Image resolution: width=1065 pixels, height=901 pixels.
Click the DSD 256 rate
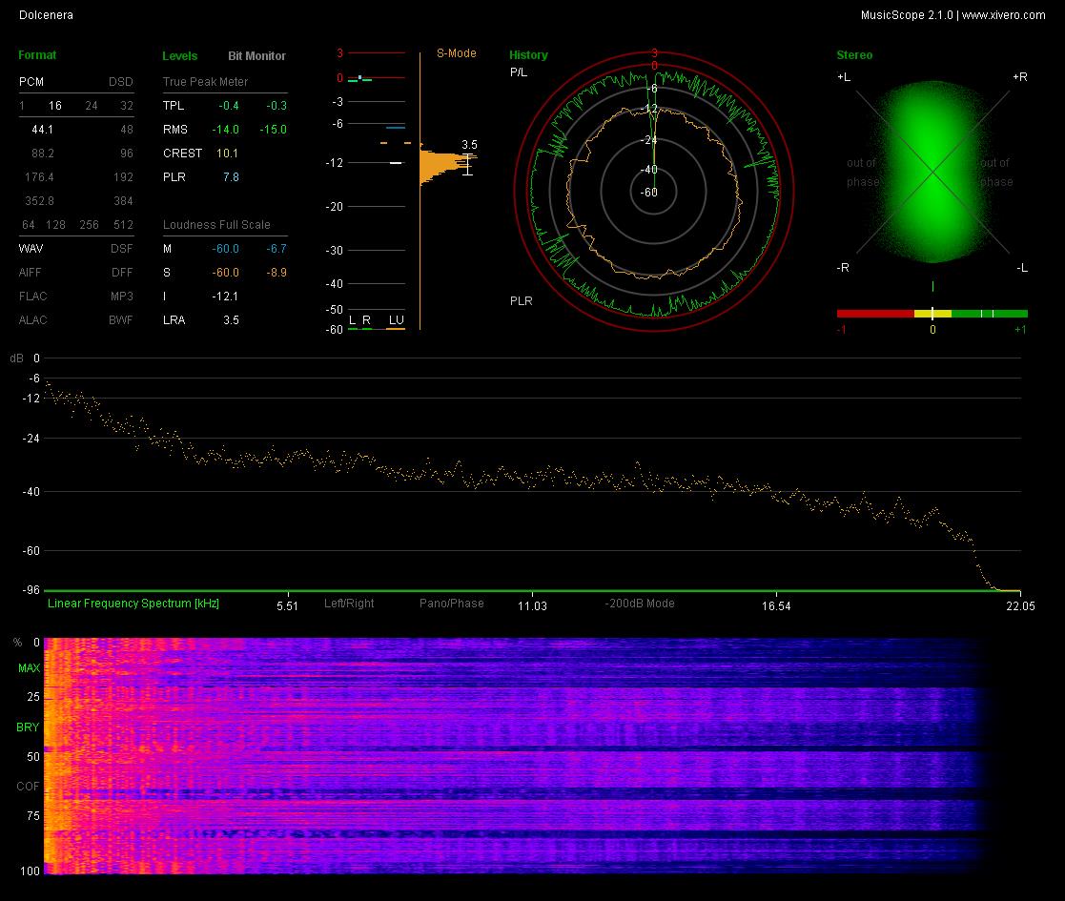[x=89, y=225]
